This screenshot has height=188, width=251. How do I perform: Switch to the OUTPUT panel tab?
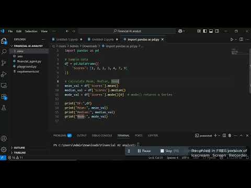[82, 135]
